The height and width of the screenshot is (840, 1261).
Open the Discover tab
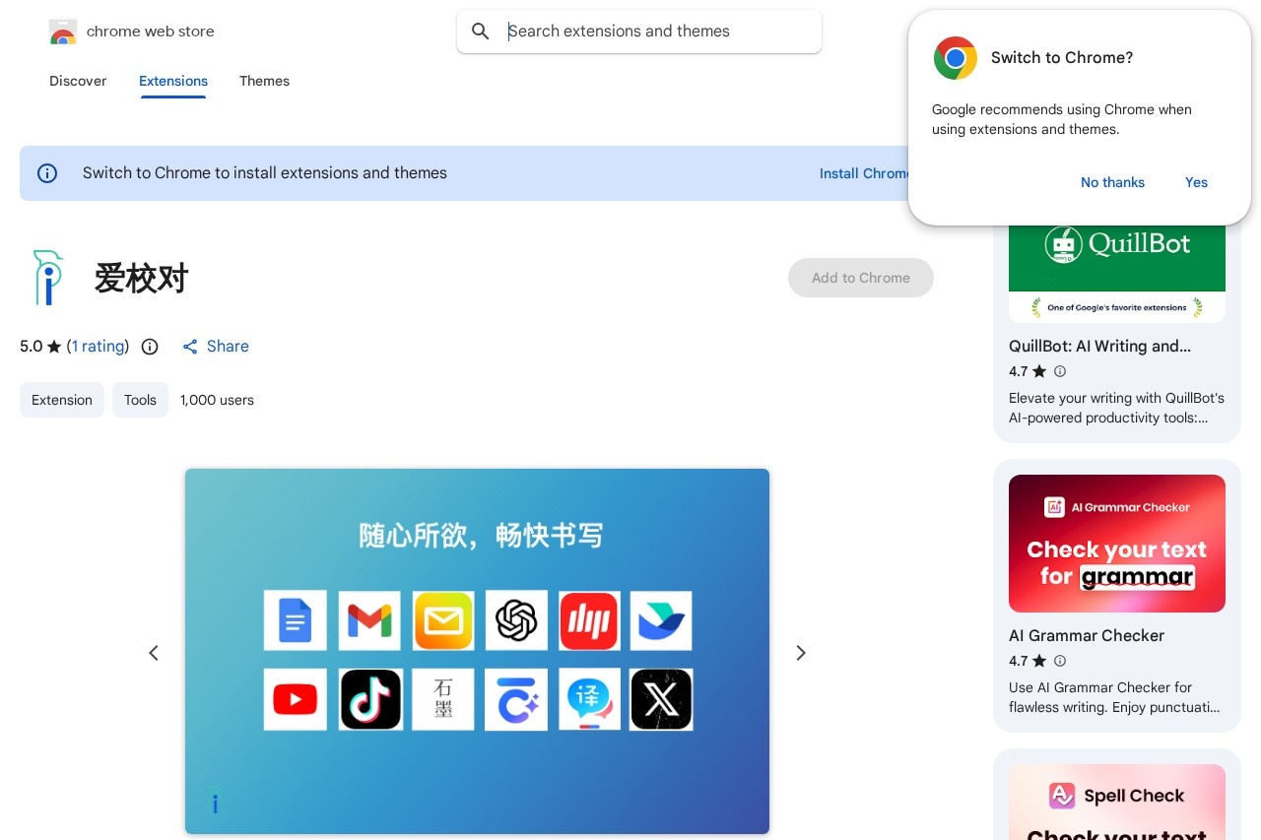(78, 81)
